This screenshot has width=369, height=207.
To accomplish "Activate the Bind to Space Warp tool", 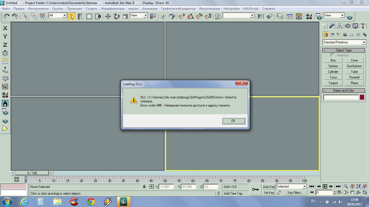I will point(43,16).
